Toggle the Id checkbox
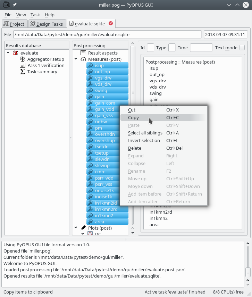The height and width of the screenshot is (297, 252). tap(151, 48)
